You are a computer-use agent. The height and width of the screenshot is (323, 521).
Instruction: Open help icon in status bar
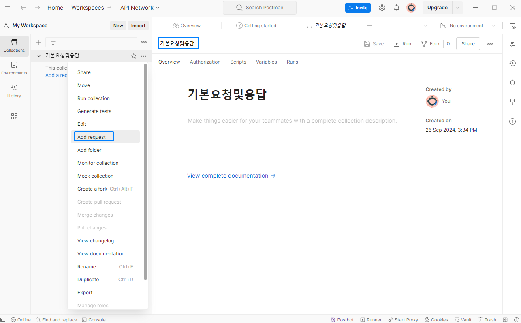click(x=516, y=320)
